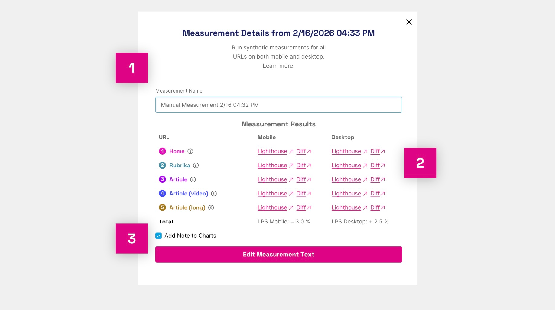Open Home mobile Lighthouse report

point(272,151)
